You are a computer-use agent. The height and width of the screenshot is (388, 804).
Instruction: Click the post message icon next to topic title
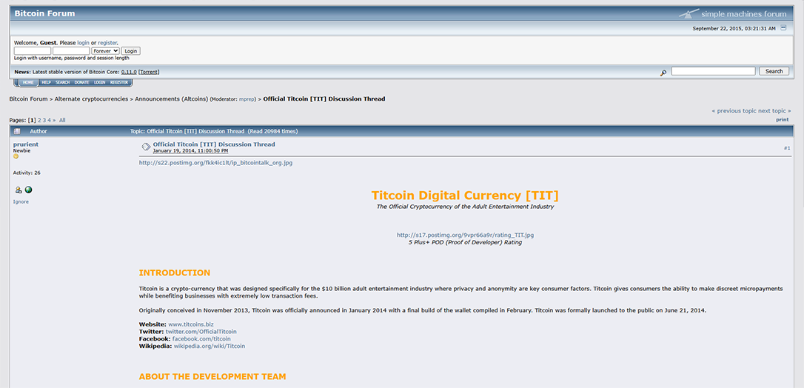(x=146, y=147)
